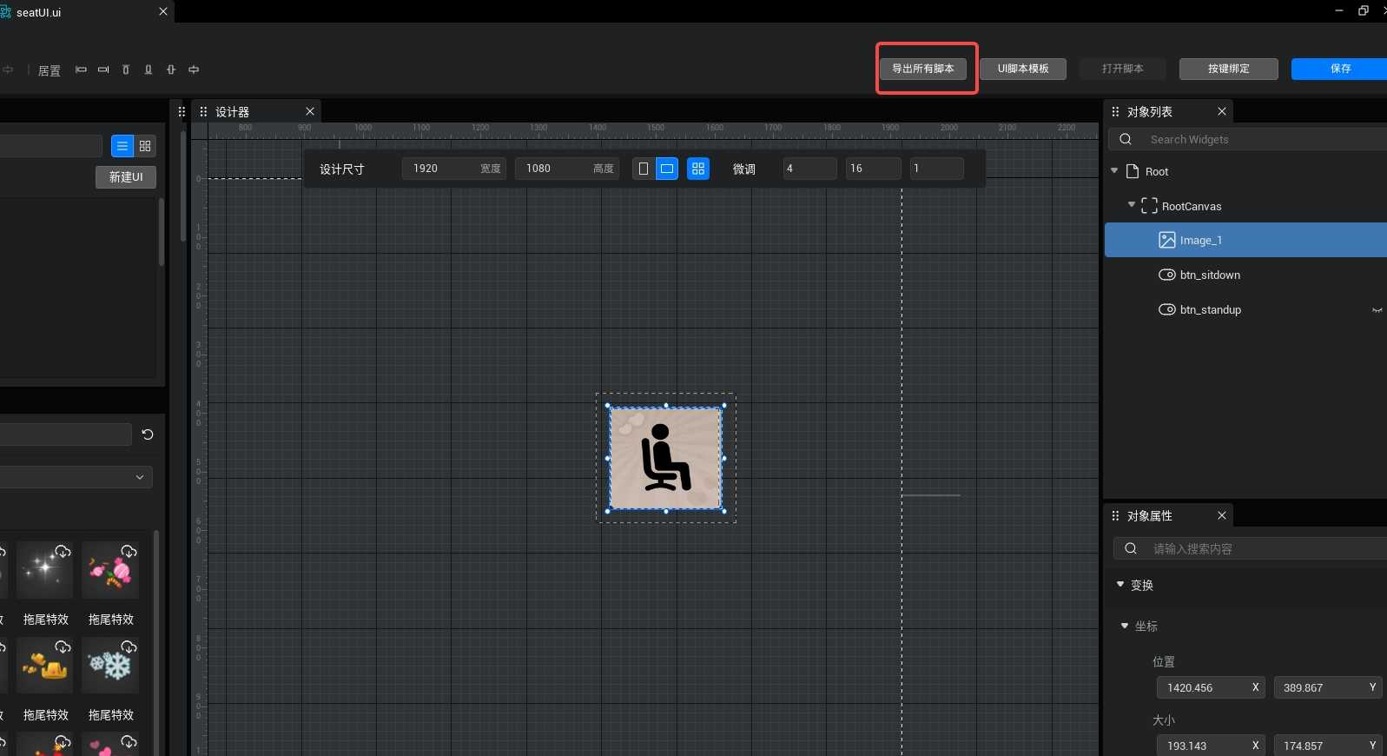Grab the 对象属性 panel drag handle
Viewport: 1387px width, 756px height.
point(1115,515)
